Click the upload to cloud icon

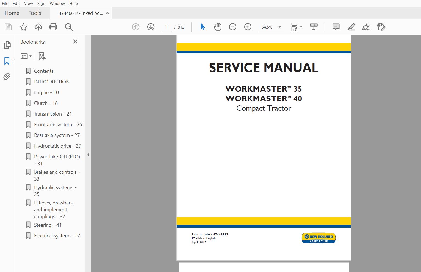coord(38,27)
